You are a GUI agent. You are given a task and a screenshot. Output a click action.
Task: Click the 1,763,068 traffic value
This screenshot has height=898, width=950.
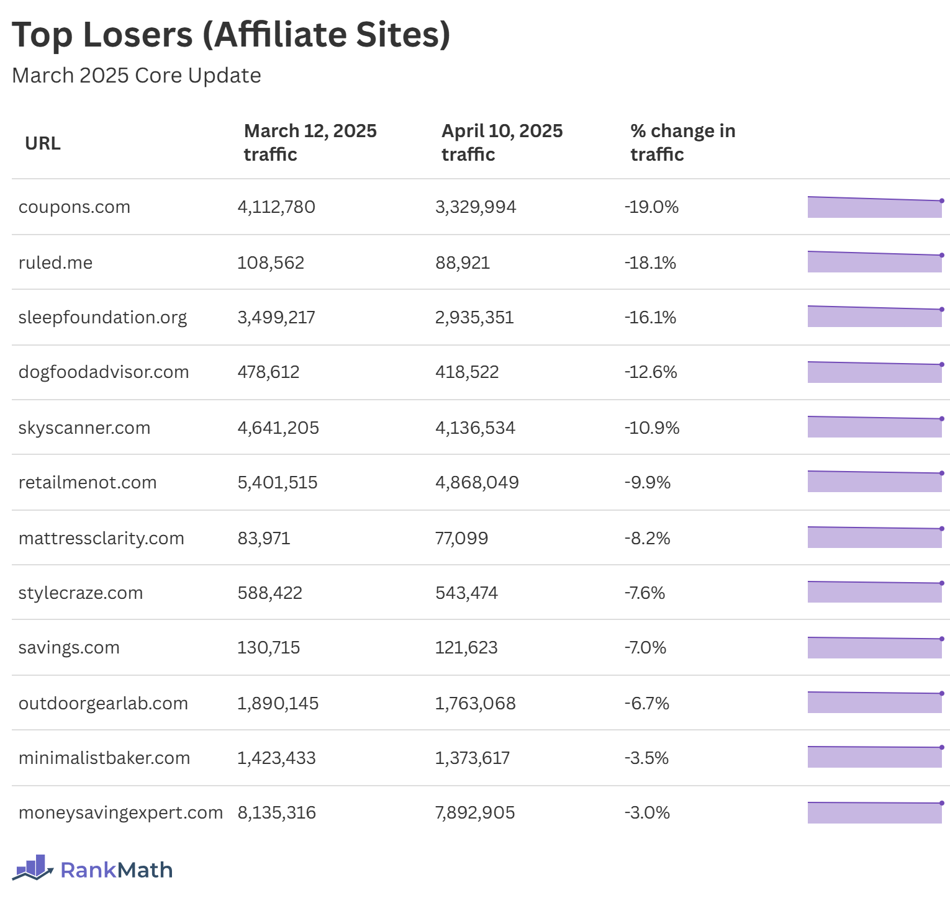click(x=475, y=704)
